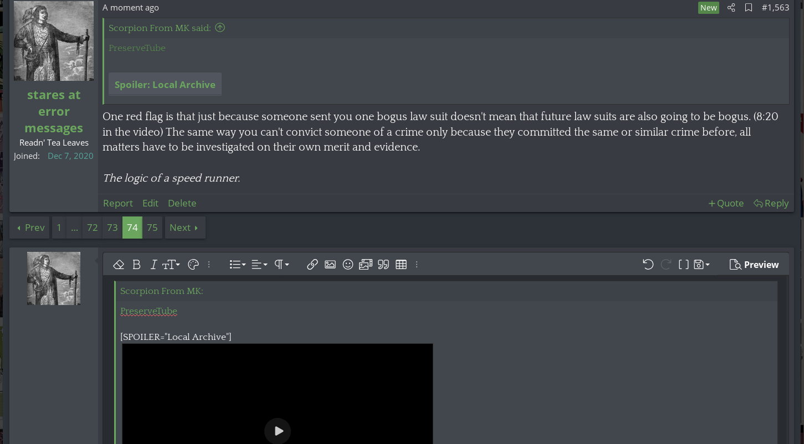Edit this post
The width and height of the screenshot is (804, 444).
click(150, 203)
